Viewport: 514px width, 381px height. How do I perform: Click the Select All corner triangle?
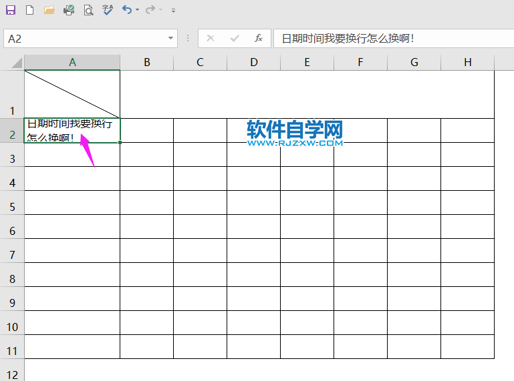pyautogui.click(x=16, y=63)
